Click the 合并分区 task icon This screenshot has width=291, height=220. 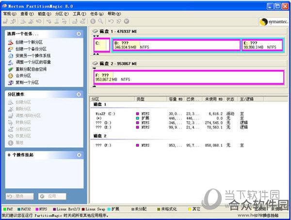[11, 76]
